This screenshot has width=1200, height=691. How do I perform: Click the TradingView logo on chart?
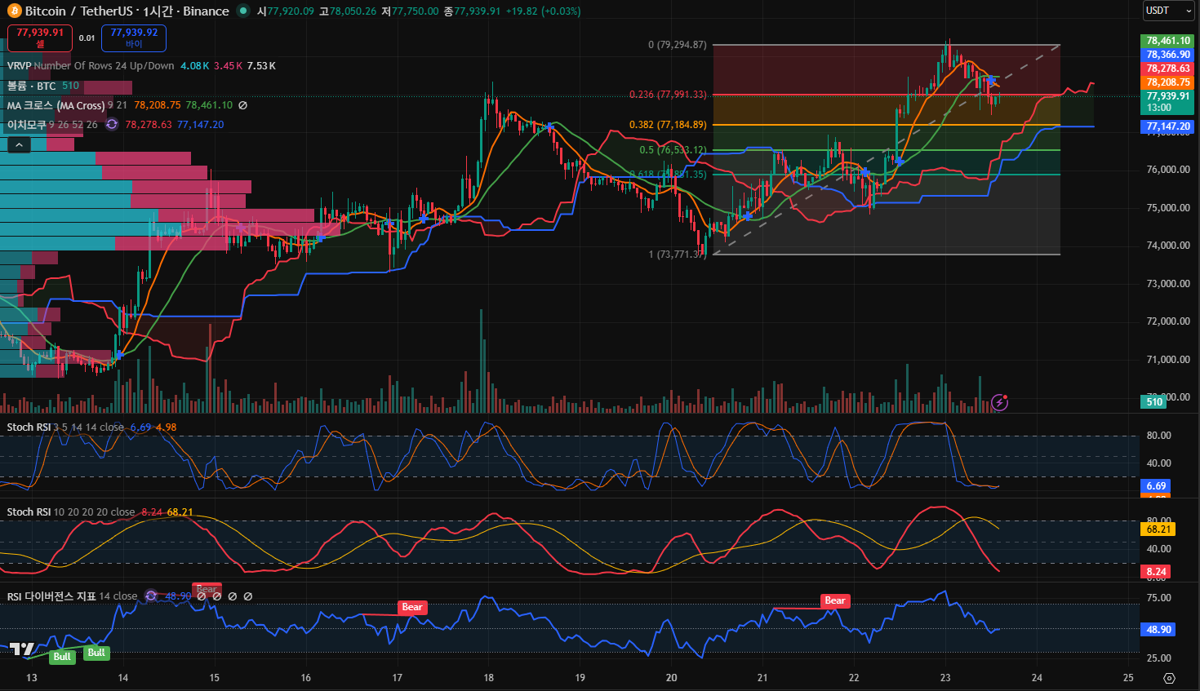tap(22, 649)
